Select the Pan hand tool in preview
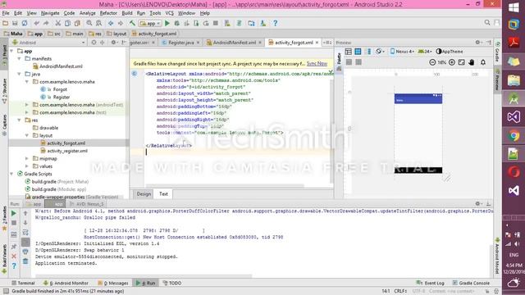The height and width of the screenshot is (295, 525). 472,62
